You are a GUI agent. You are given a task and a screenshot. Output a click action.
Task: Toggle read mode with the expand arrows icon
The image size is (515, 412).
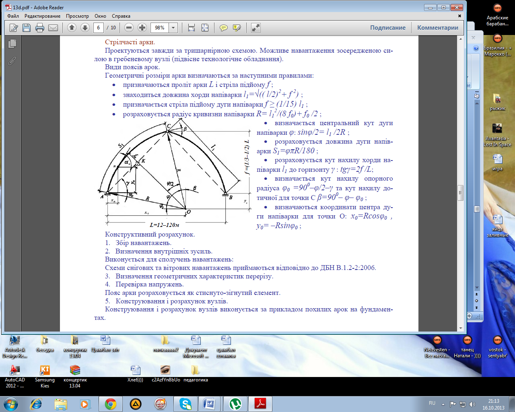coord(255,28)
